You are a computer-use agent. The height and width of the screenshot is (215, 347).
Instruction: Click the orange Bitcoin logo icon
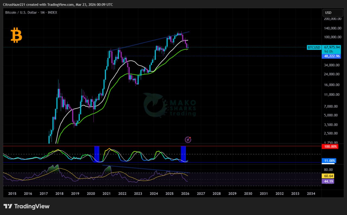16,36
